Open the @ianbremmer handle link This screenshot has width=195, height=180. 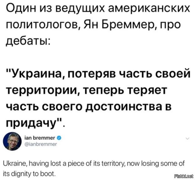coord(41,144)
